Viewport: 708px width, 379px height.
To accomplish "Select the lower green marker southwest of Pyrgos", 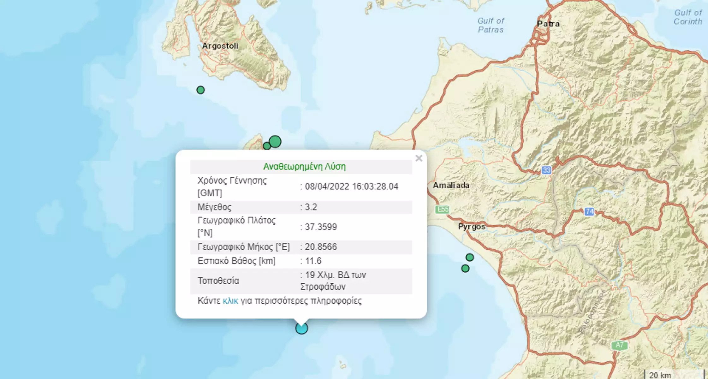I will 465,268.
